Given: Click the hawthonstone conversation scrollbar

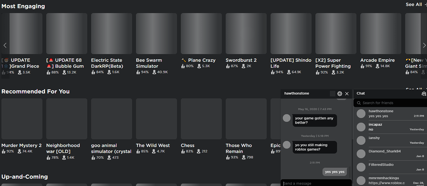Looking at the screenshot, I should (349, 172).
